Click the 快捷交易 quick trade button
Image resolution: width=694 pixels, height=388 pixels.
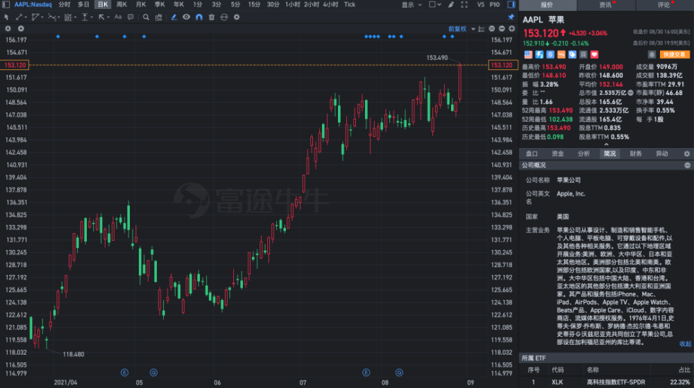(x=675, y=54)
